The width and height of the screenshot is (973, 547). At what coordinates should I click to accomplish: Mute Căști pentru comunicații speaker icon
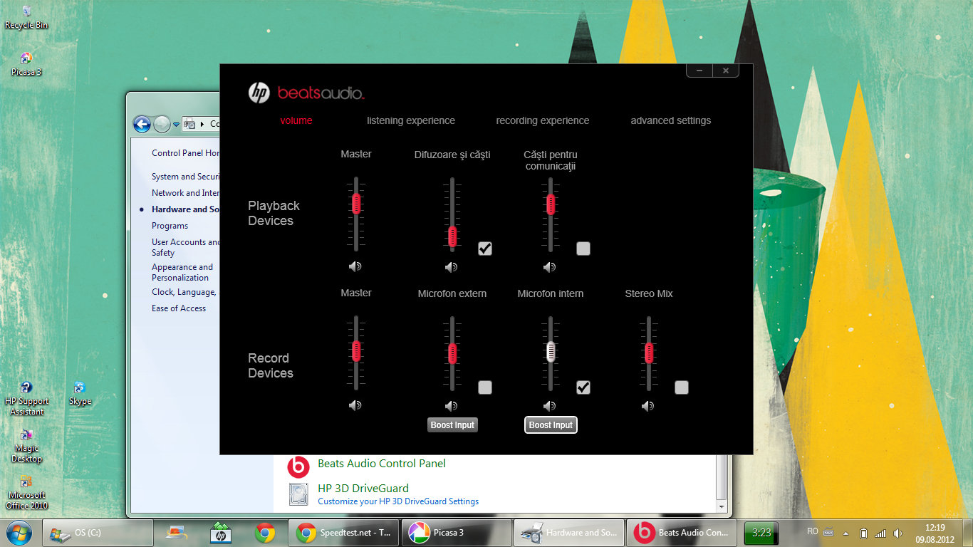[549, 267]
